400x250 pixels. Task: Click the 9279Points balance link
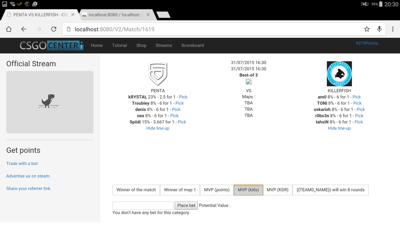[367, 43]
